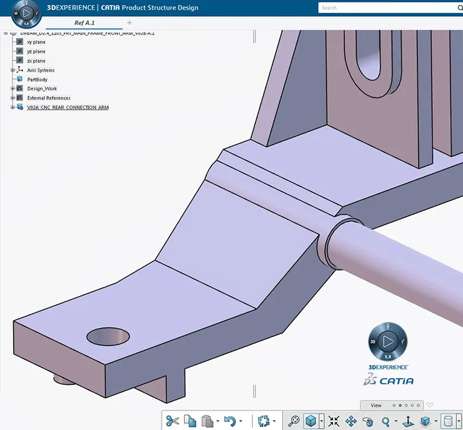The width and height of the screenshot is (463, 430).
Task: Open the Paste options dropdown arrow
Action: [x=218, y=421]
